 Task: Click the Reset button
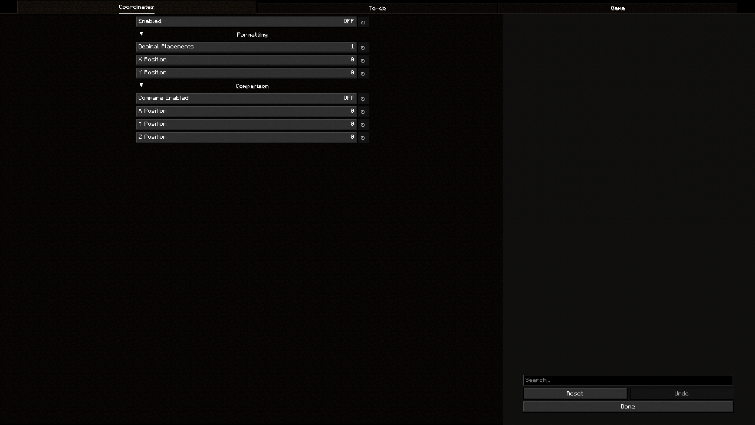pyautogui.click(x=575, y=393)
